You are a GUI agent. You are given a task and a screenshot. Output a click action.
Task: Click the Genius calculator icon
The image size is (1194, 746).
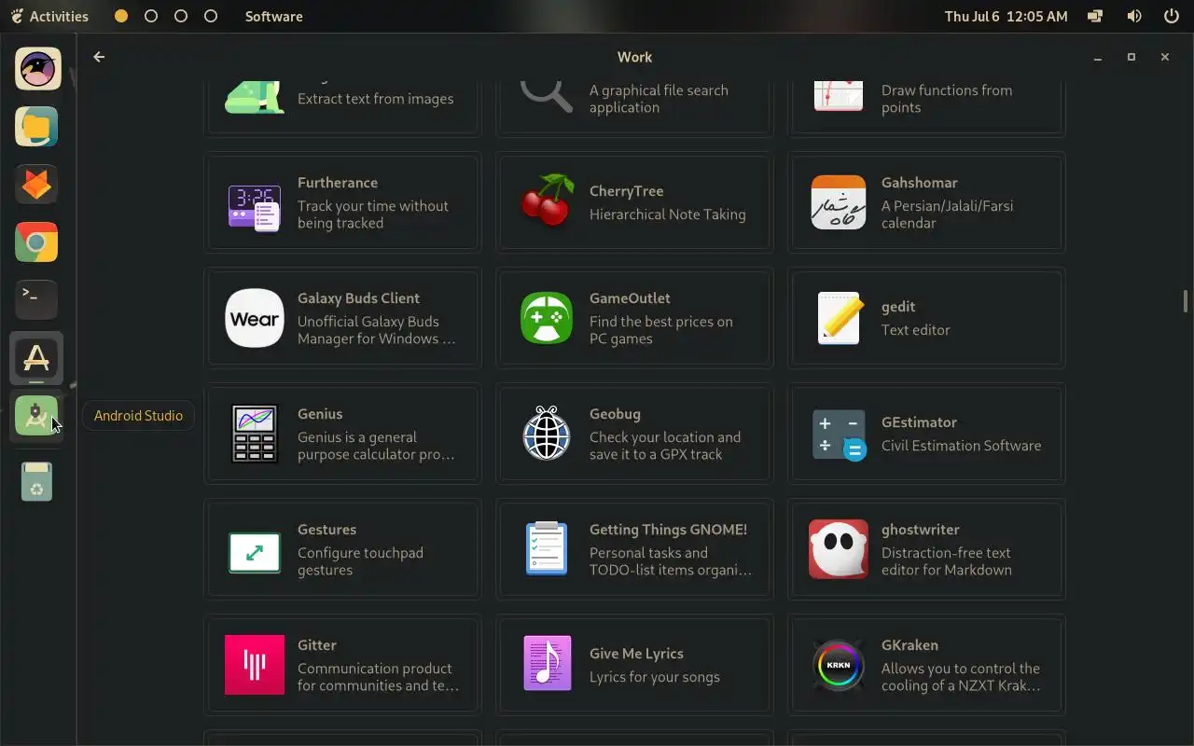255,434
